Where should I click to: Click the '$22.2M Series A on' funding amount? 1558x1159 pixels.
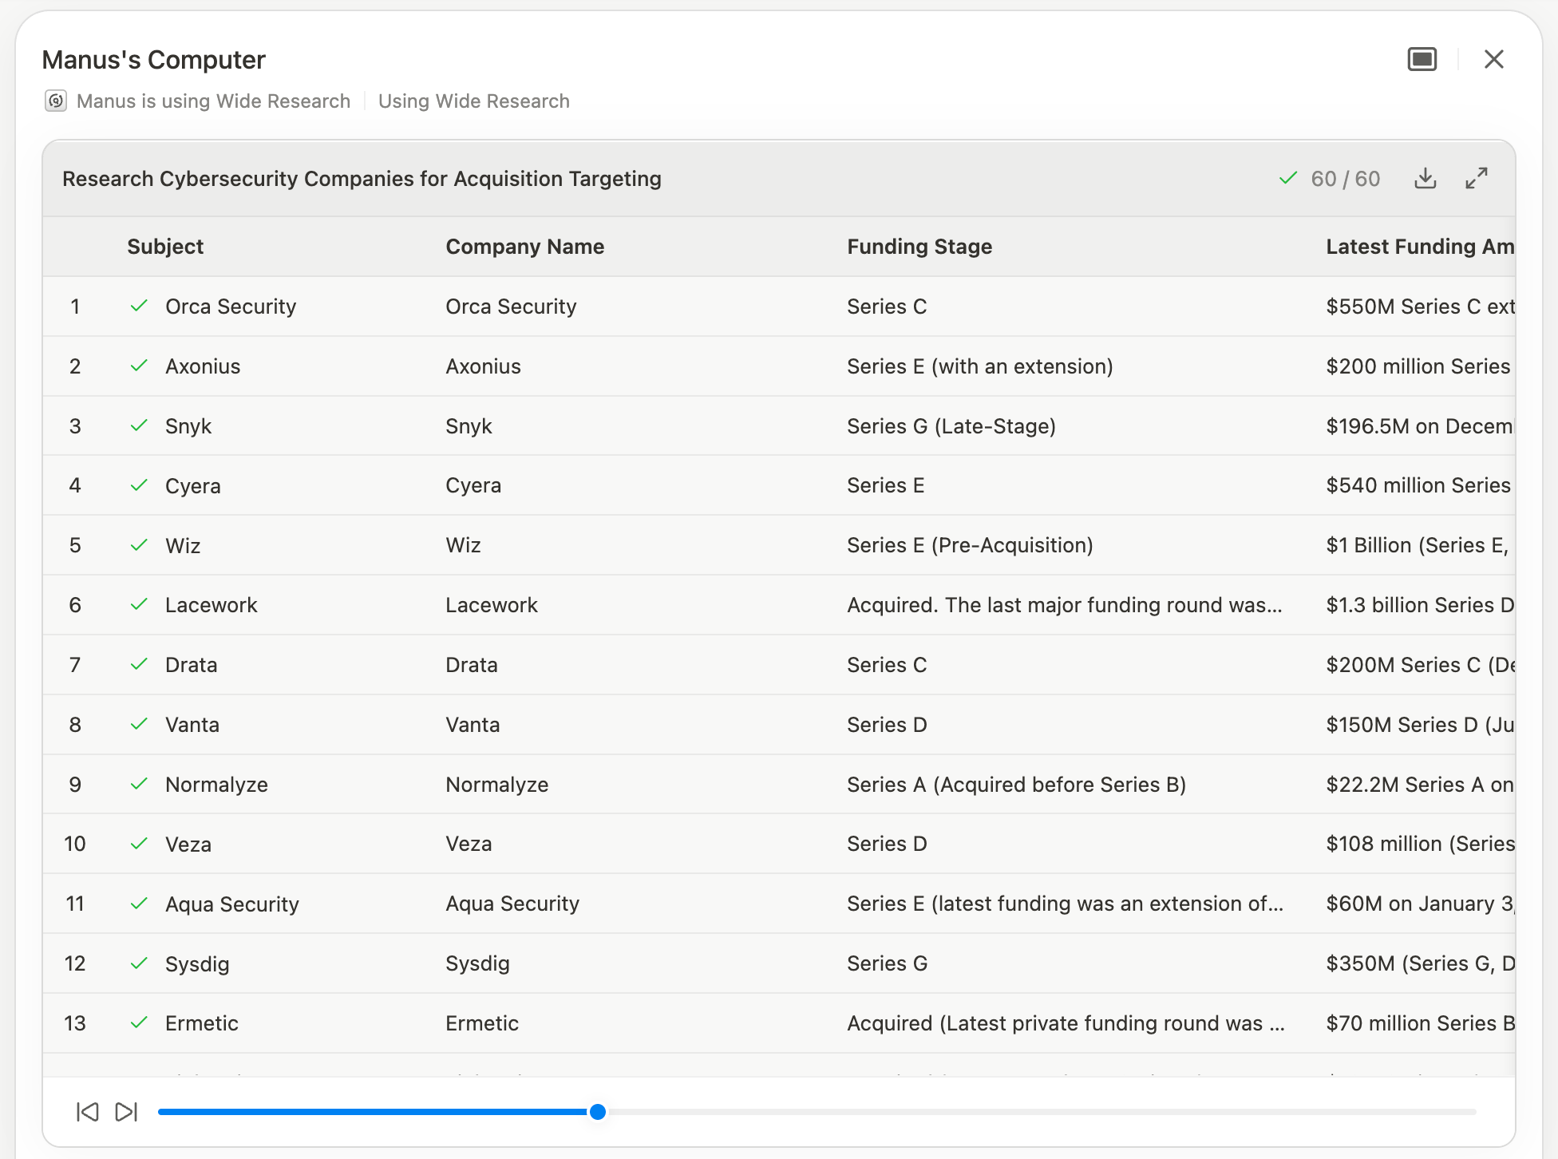click(x=1420, y=785)
